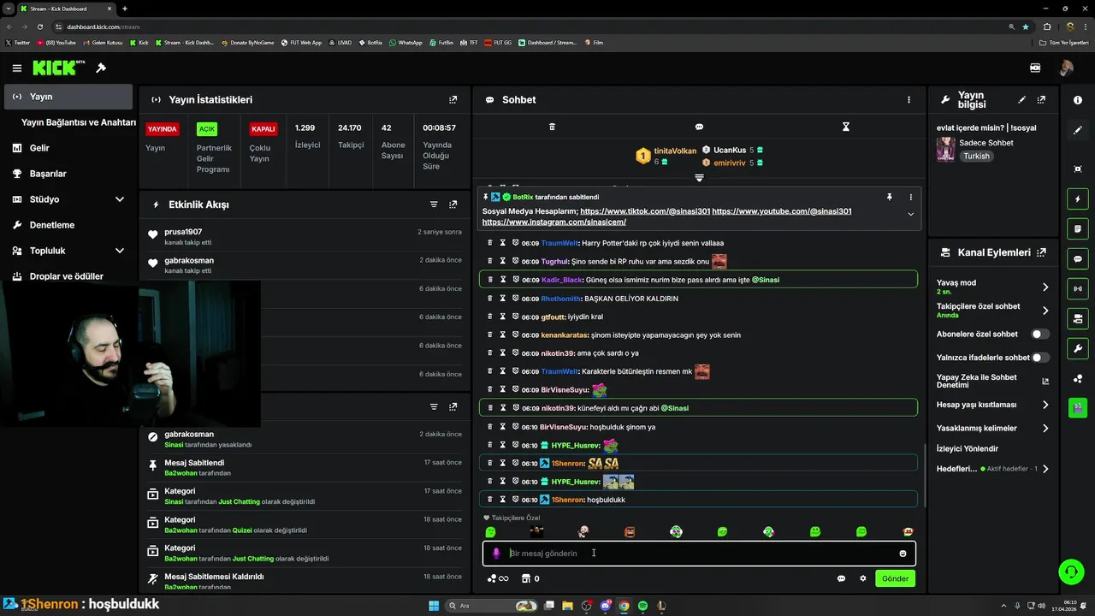
Task: Open Yavaş mod settings arrow
Action: (1045, 287)
